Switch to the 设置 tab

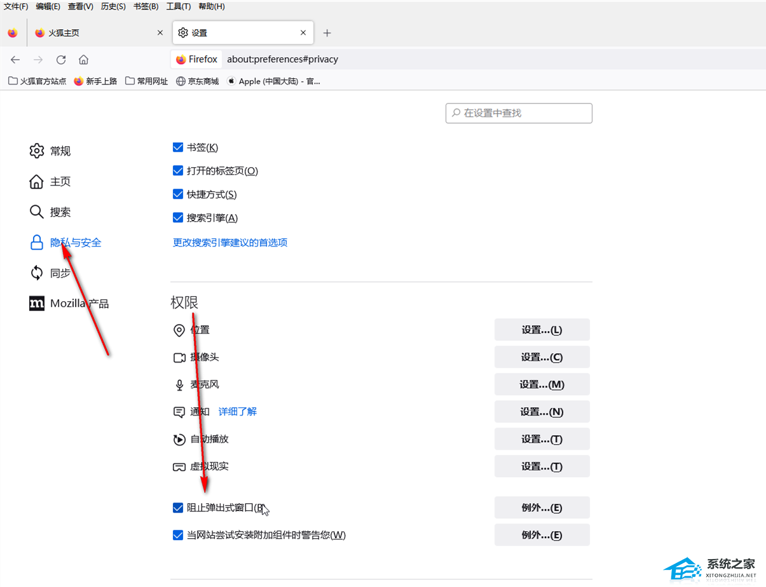[x=243, y=33]
